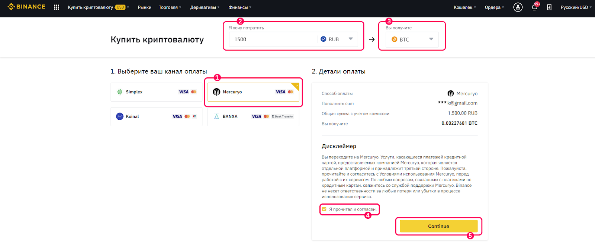Select the Simplex payment channel

[x=157, y=92]
